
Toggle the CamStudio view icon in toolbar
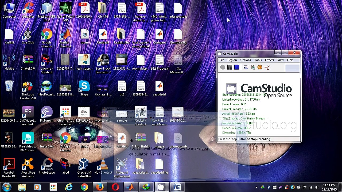pos(246,67)
